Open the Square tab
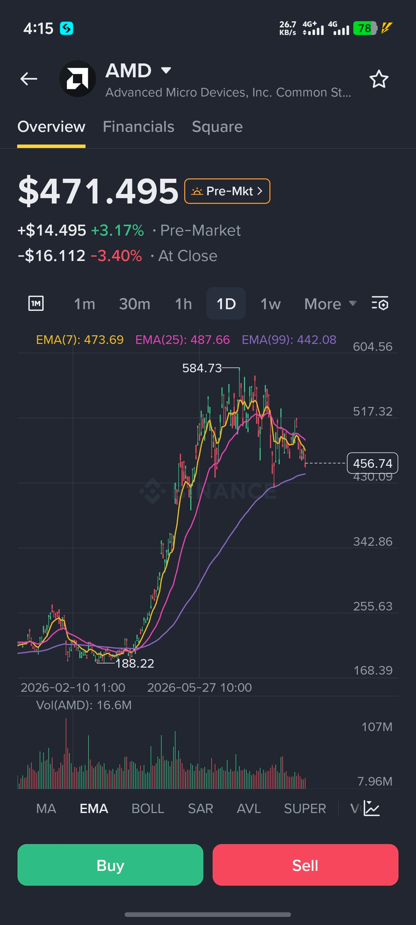 click(x=217, y=127)
